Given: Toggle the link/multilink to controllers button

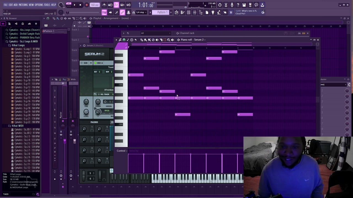Looking at the screenshot, I should tap(122, 12).
